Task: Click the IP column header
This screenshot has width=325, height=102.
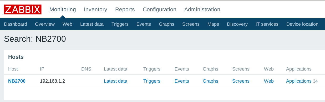Action: (x=42, y=69)
